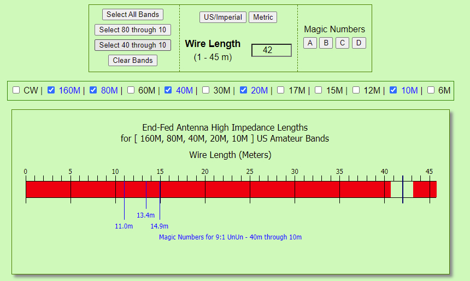The height and width of the screenshot is (281, 470).
Task: Enable the 60M band checkbox
Action: pyautogui.click(x=131, y=90)
